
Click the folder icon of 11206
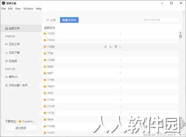tap(45, 60)
